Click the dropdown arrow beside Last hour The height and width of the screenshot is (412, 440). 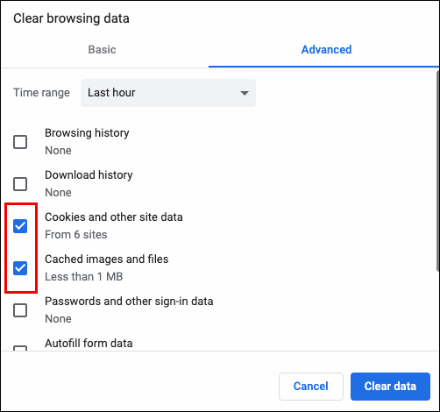tap(245, 93)
